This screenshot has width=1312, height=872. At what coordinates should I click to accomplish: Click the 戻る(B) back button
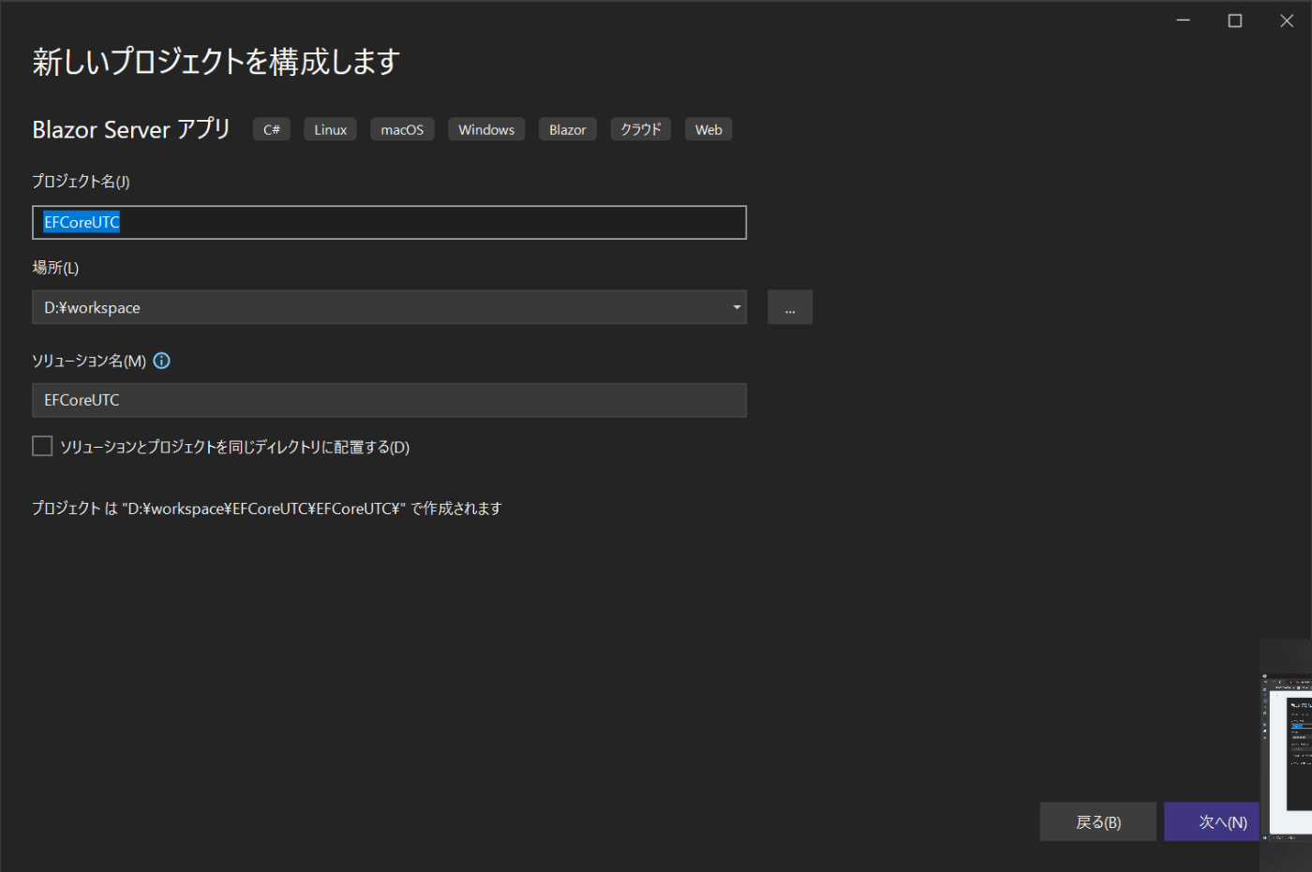tap(1097, 821)
